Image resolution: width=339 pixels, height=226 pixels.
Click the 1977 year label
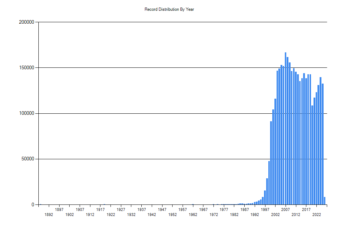point(224,209)
